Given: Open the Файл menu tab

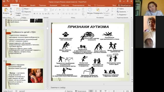Looking at the screenshot, I should (6, 5).
